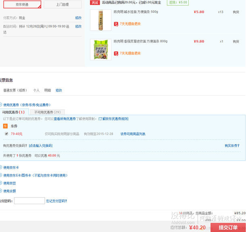Select 京东快递 delivery option
The width and height of the screenshot is (246, 232).
tap(22, 4)
